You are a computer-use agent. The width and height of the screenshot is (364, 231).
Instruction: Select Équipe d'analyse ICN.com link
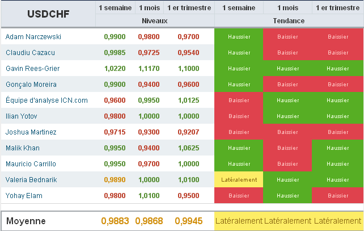[46, 100]
